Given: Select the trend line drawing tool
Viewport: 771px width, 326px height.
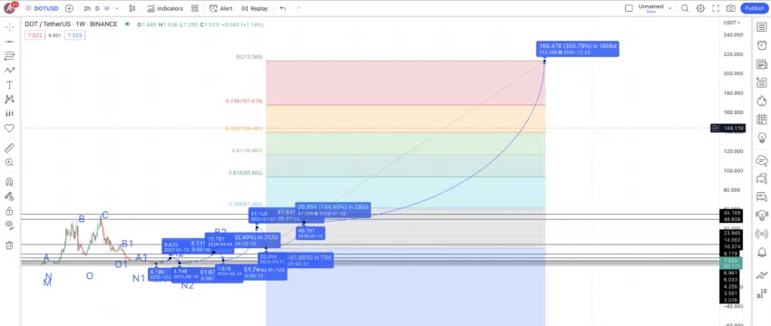Looking at the screenshot, I should [9, 42].
